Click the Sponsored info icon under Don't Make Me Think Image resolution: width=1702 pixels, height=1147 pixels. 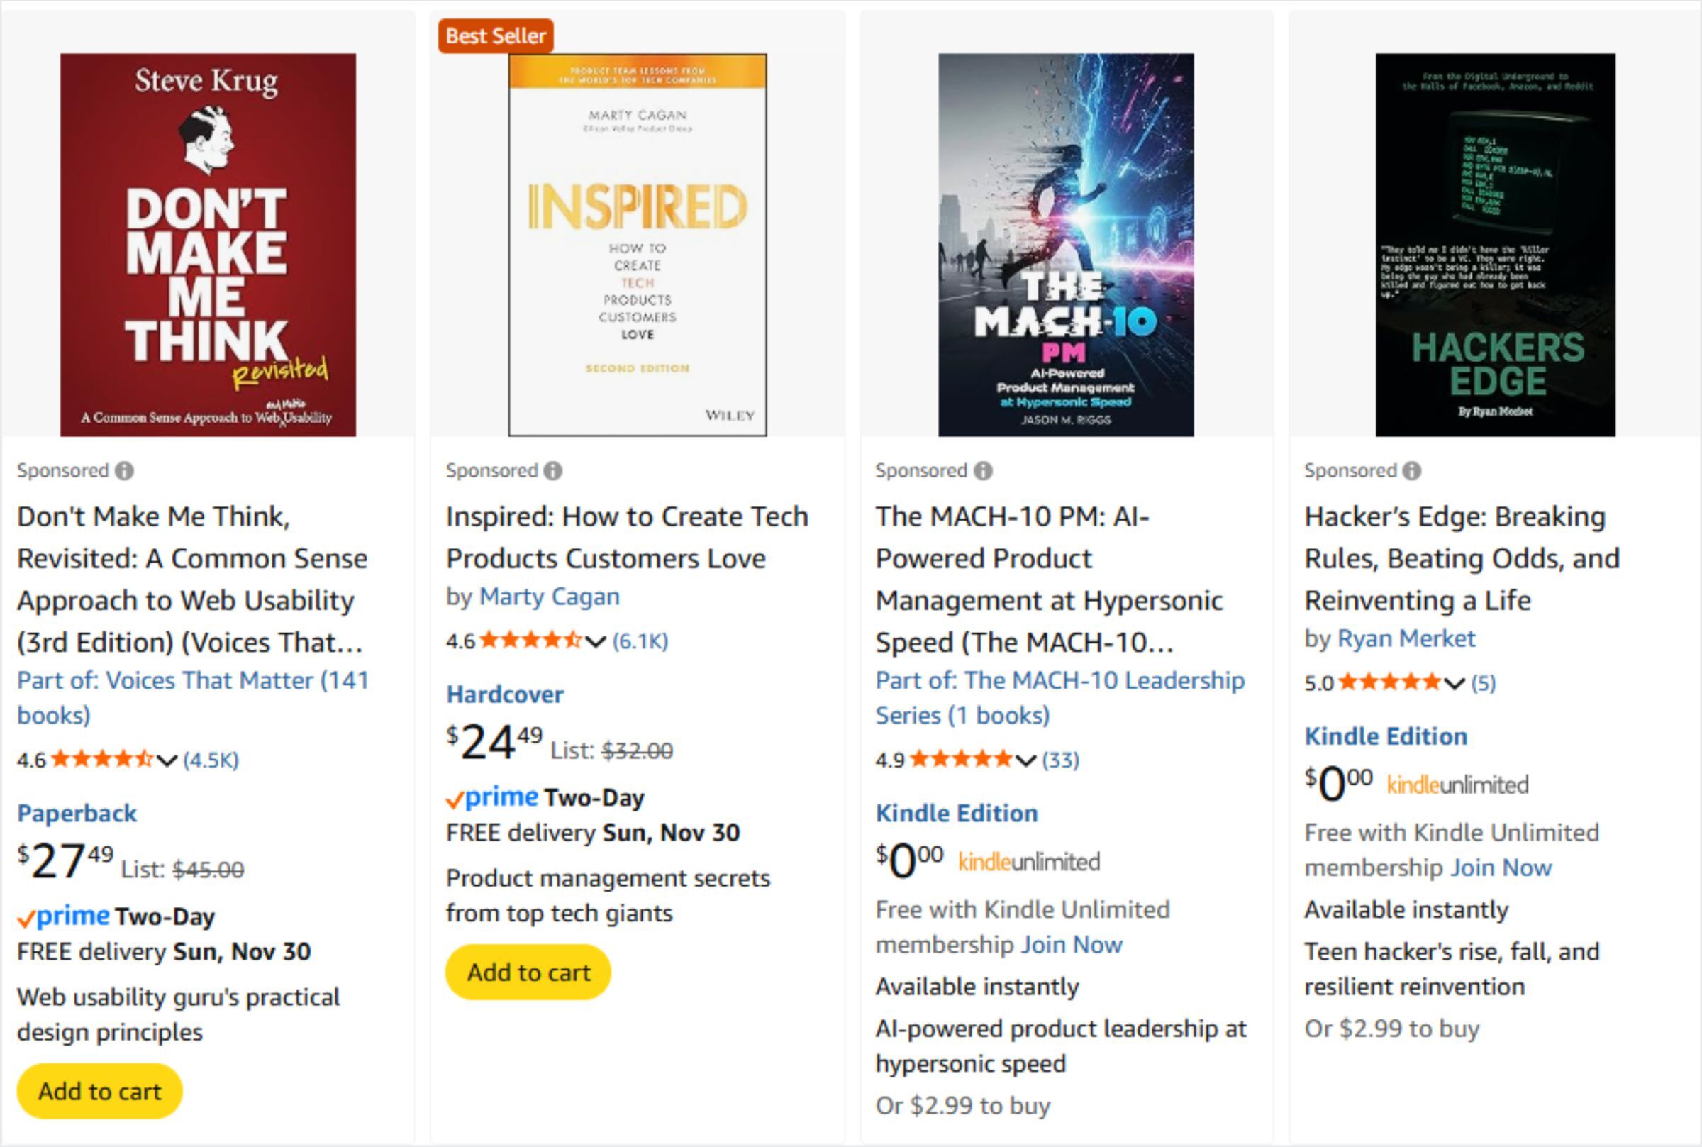(124, 471)
